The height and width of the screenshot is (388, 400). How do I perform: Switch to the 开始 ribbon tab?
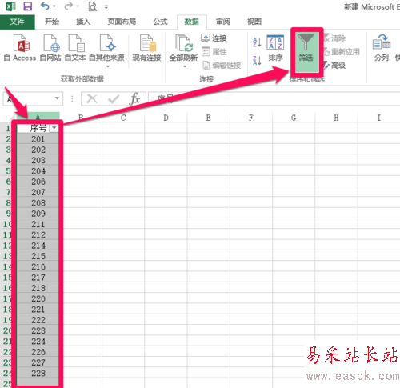52,22
